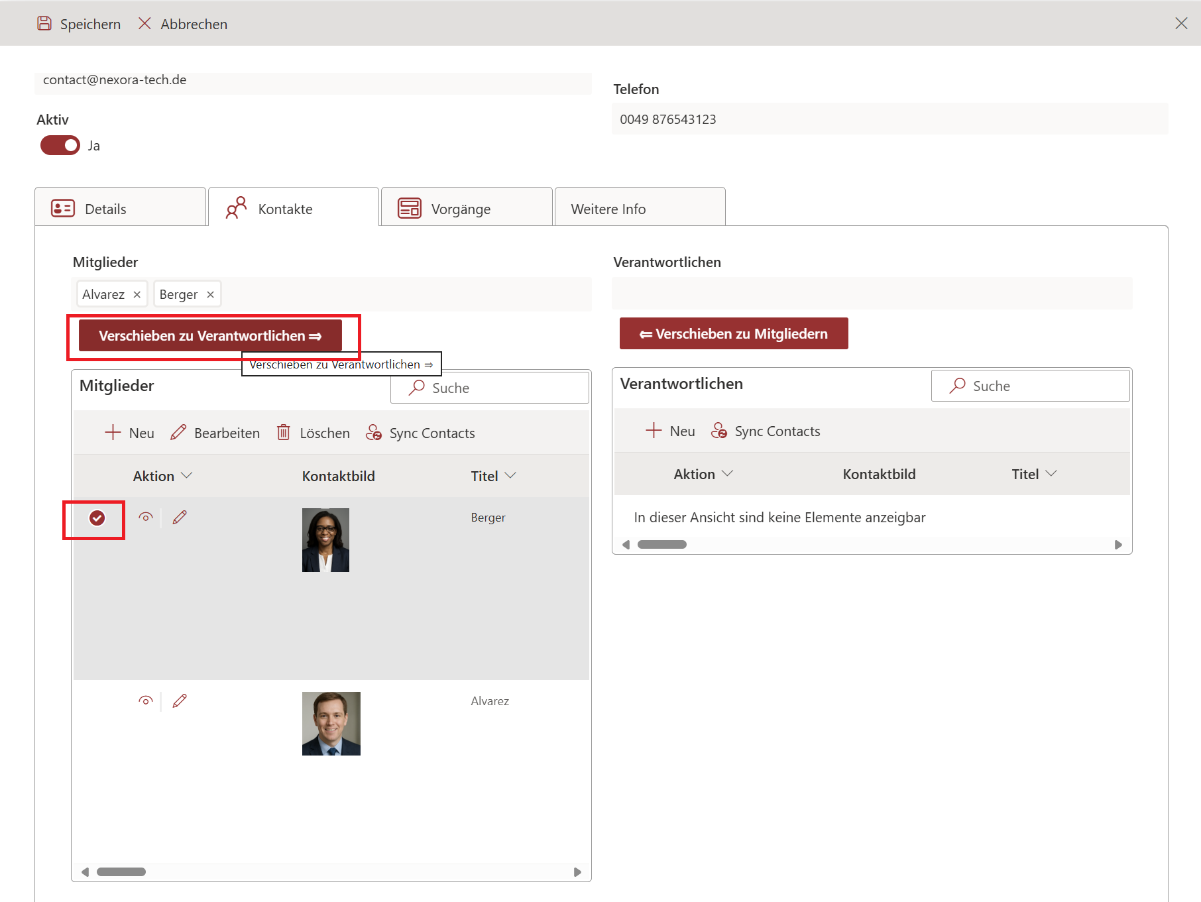The width and height of the screenshot is (1201, 902).
Task: Click Neu plus icon in Mitglieder list
Action: 113,433
